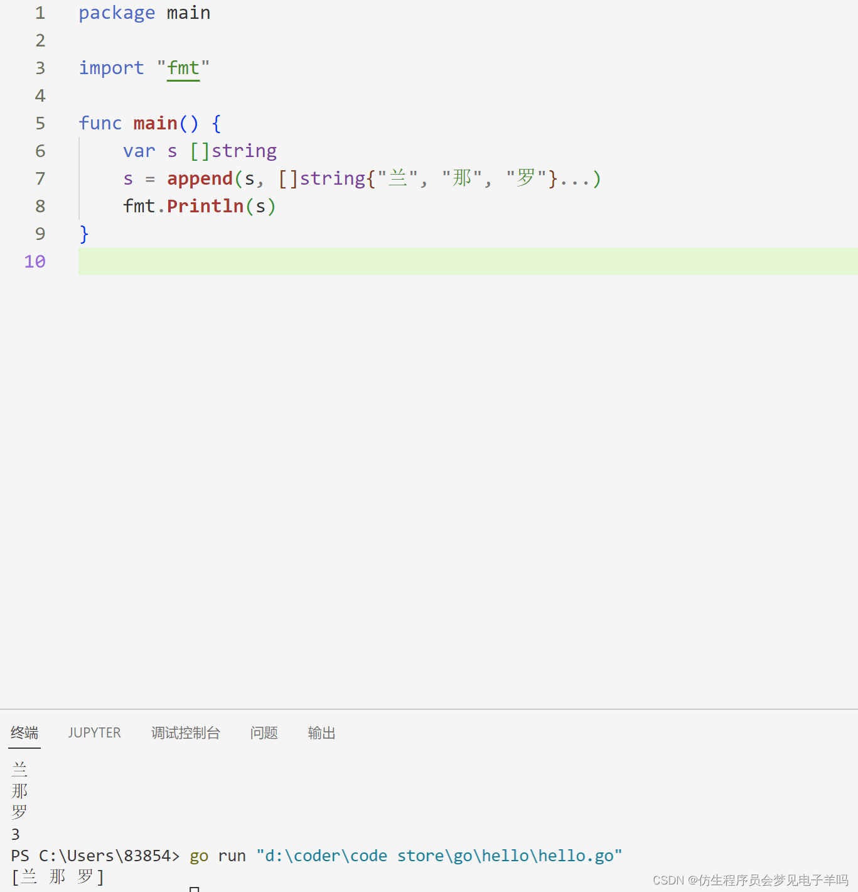Click line number 3 in gutter

[x=40, y=68]
